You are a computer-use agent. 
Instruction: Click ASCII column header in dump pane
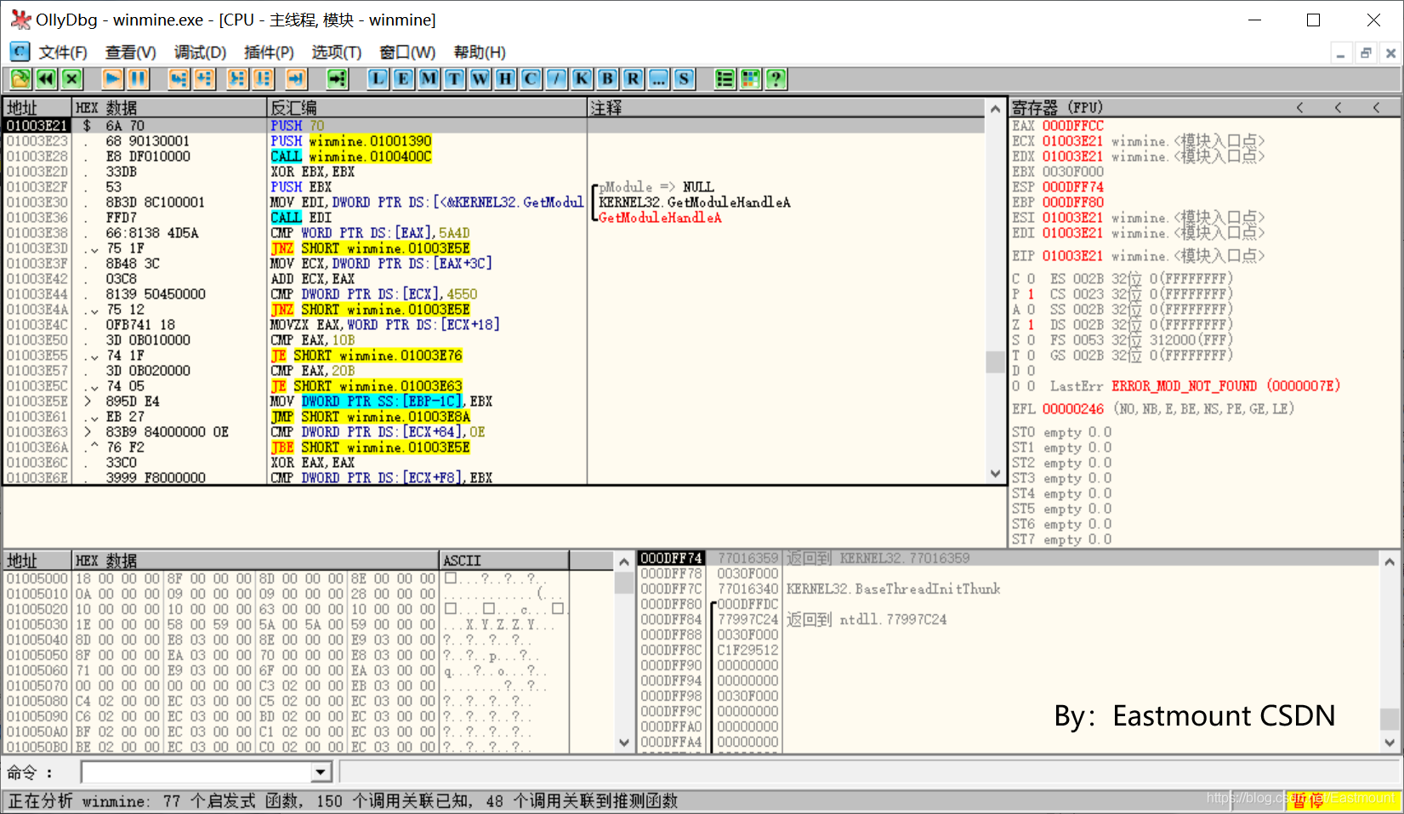504,561
